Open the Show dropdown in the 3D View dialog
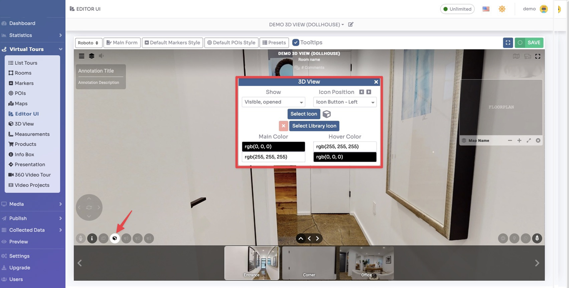The image size is (572, 288). 273,102
